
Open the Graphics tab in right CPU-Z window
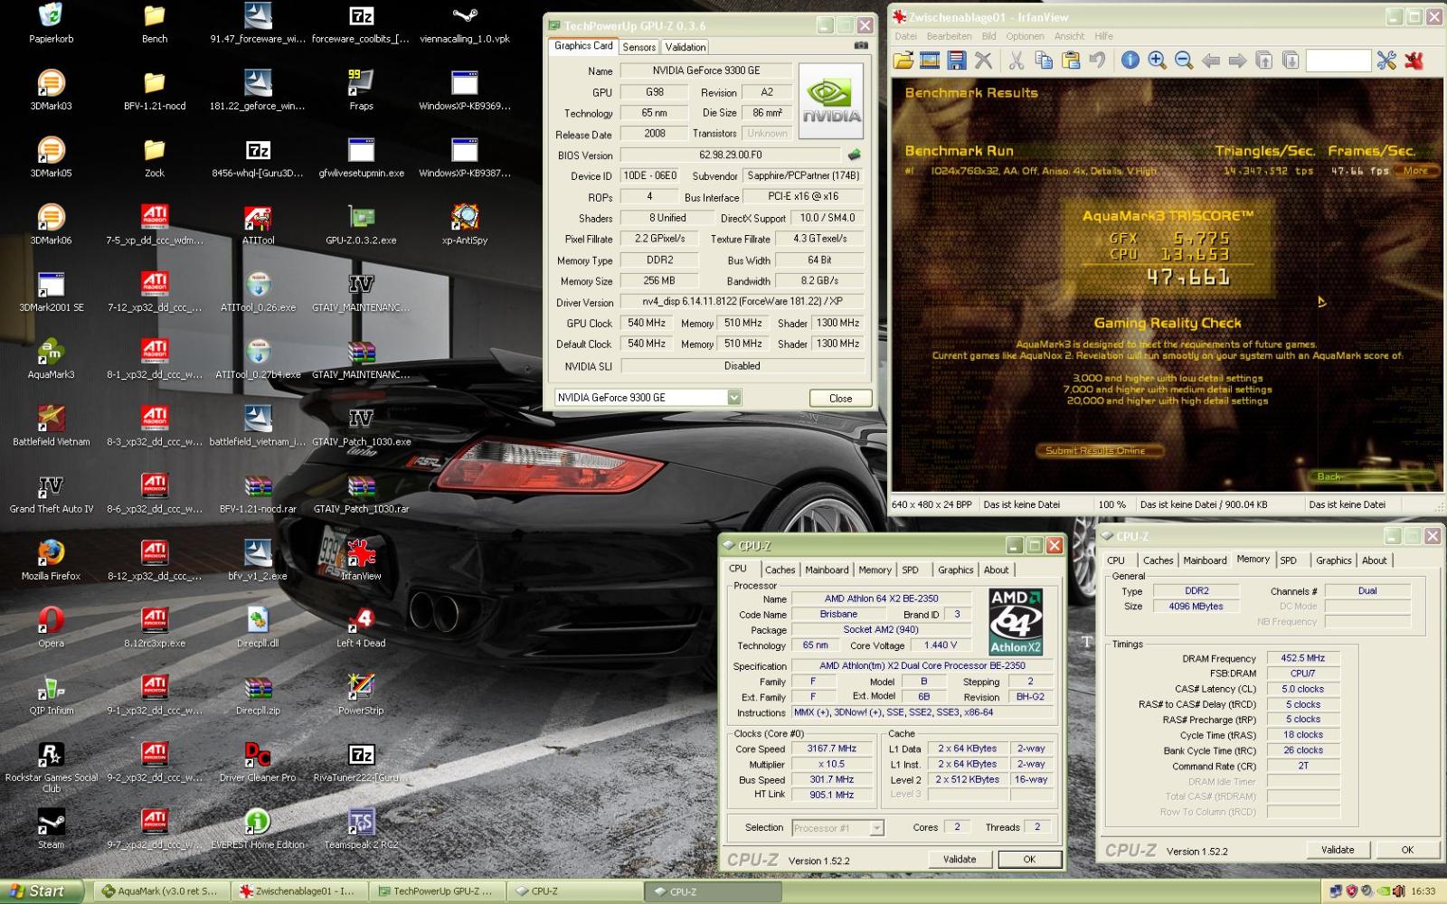click(x=1333, y=560)
